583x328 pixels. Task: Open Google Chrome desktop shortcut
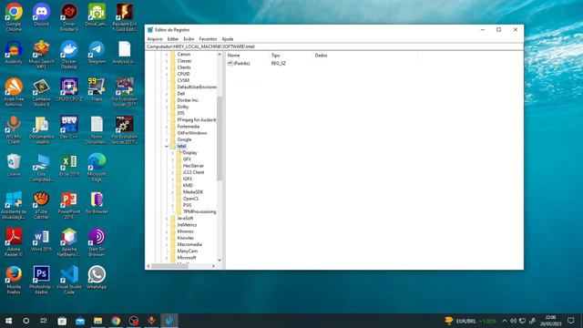[x=14, y=16]
